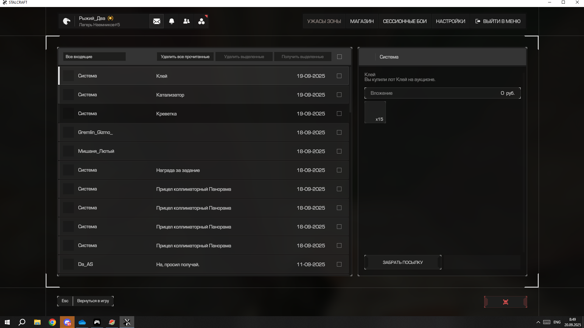Expand the Все входящие filter dropdown
584x328 pixels.
click(x=94, y=57)
